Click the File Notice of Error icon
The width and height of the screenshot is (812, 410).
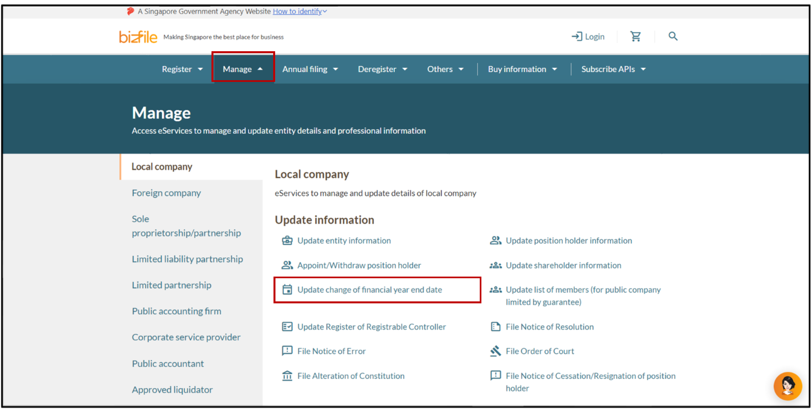[287, 351]
